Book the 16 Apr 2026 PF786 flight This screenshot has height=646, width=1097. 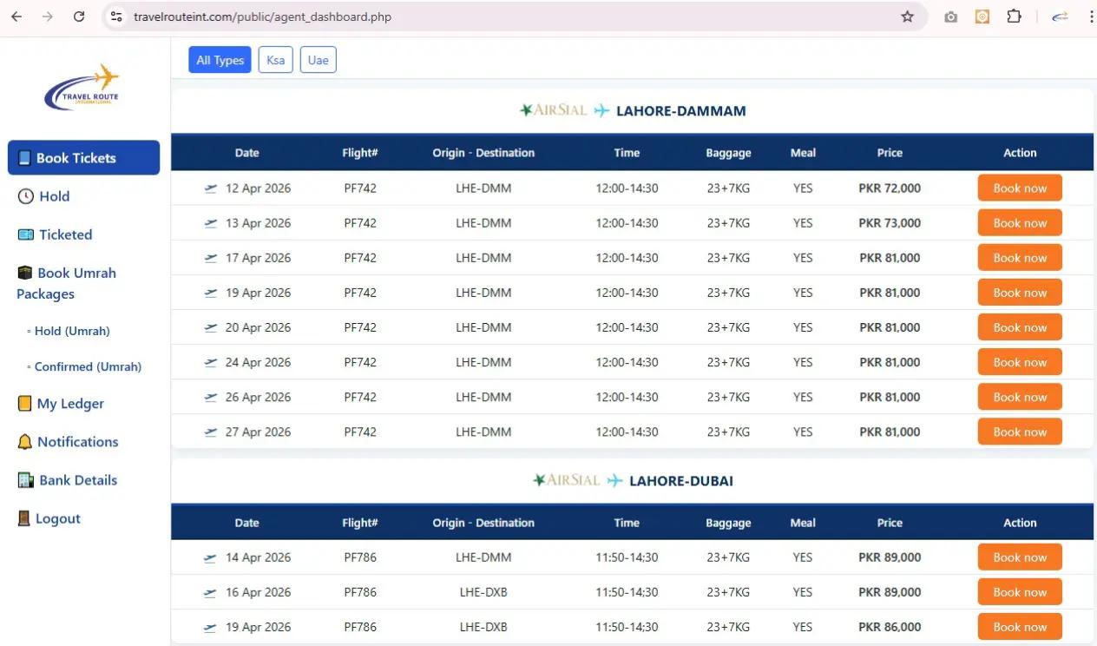click(x=1020, y=592)
